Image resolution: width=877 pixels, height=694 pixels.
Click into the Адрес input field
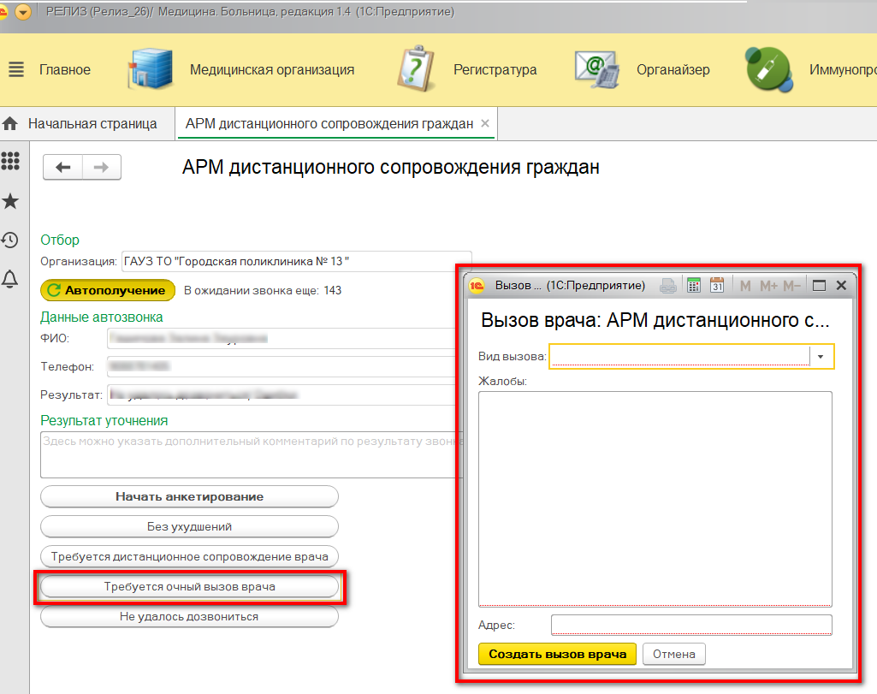tap(690, 626)
